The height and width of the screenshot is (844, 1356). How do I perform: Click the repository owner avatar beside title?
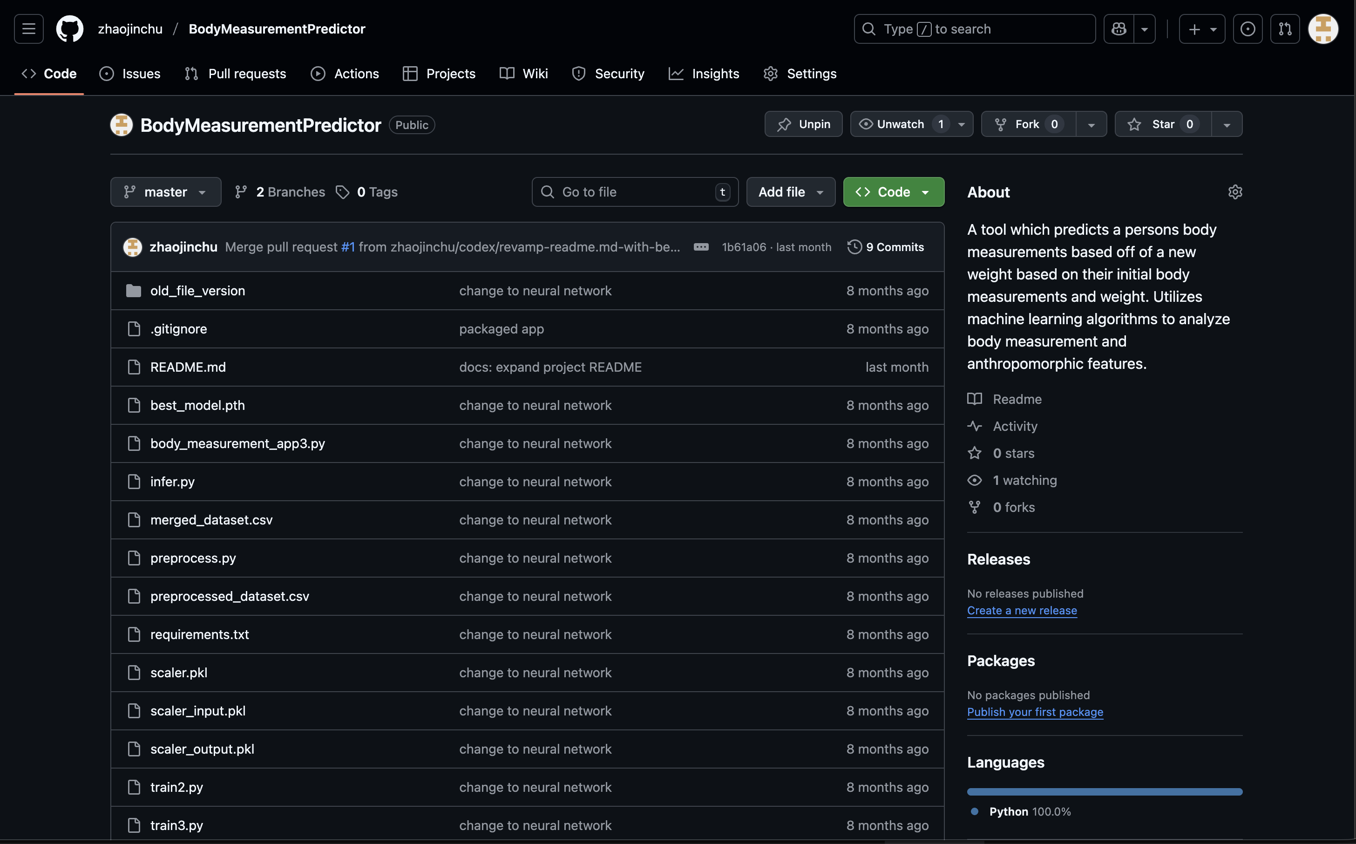point(122,125)
